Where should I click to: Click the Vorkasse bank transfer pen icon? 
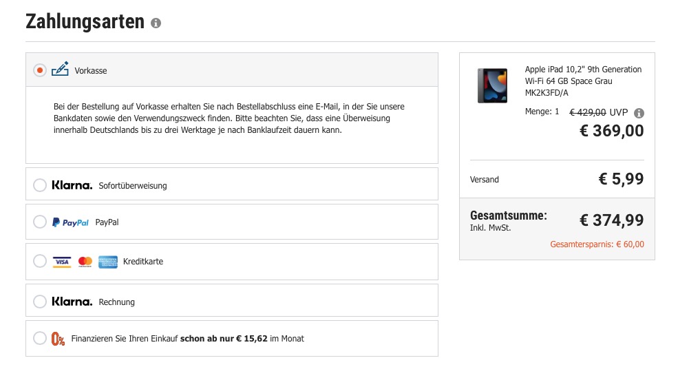pos(60,70)
